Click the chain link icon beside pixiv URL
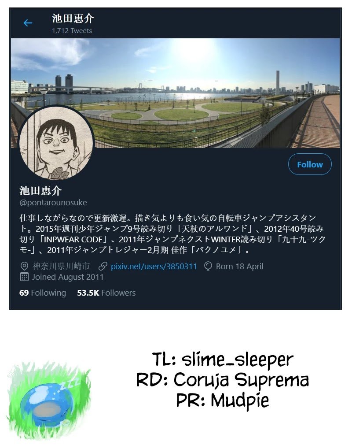 pos(103,266)
